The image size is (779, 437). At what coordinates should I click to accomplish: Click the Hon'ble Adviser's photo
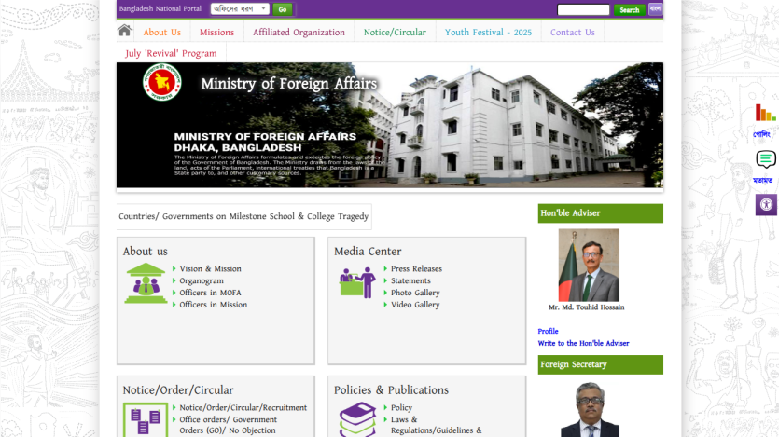coord(589,265)
